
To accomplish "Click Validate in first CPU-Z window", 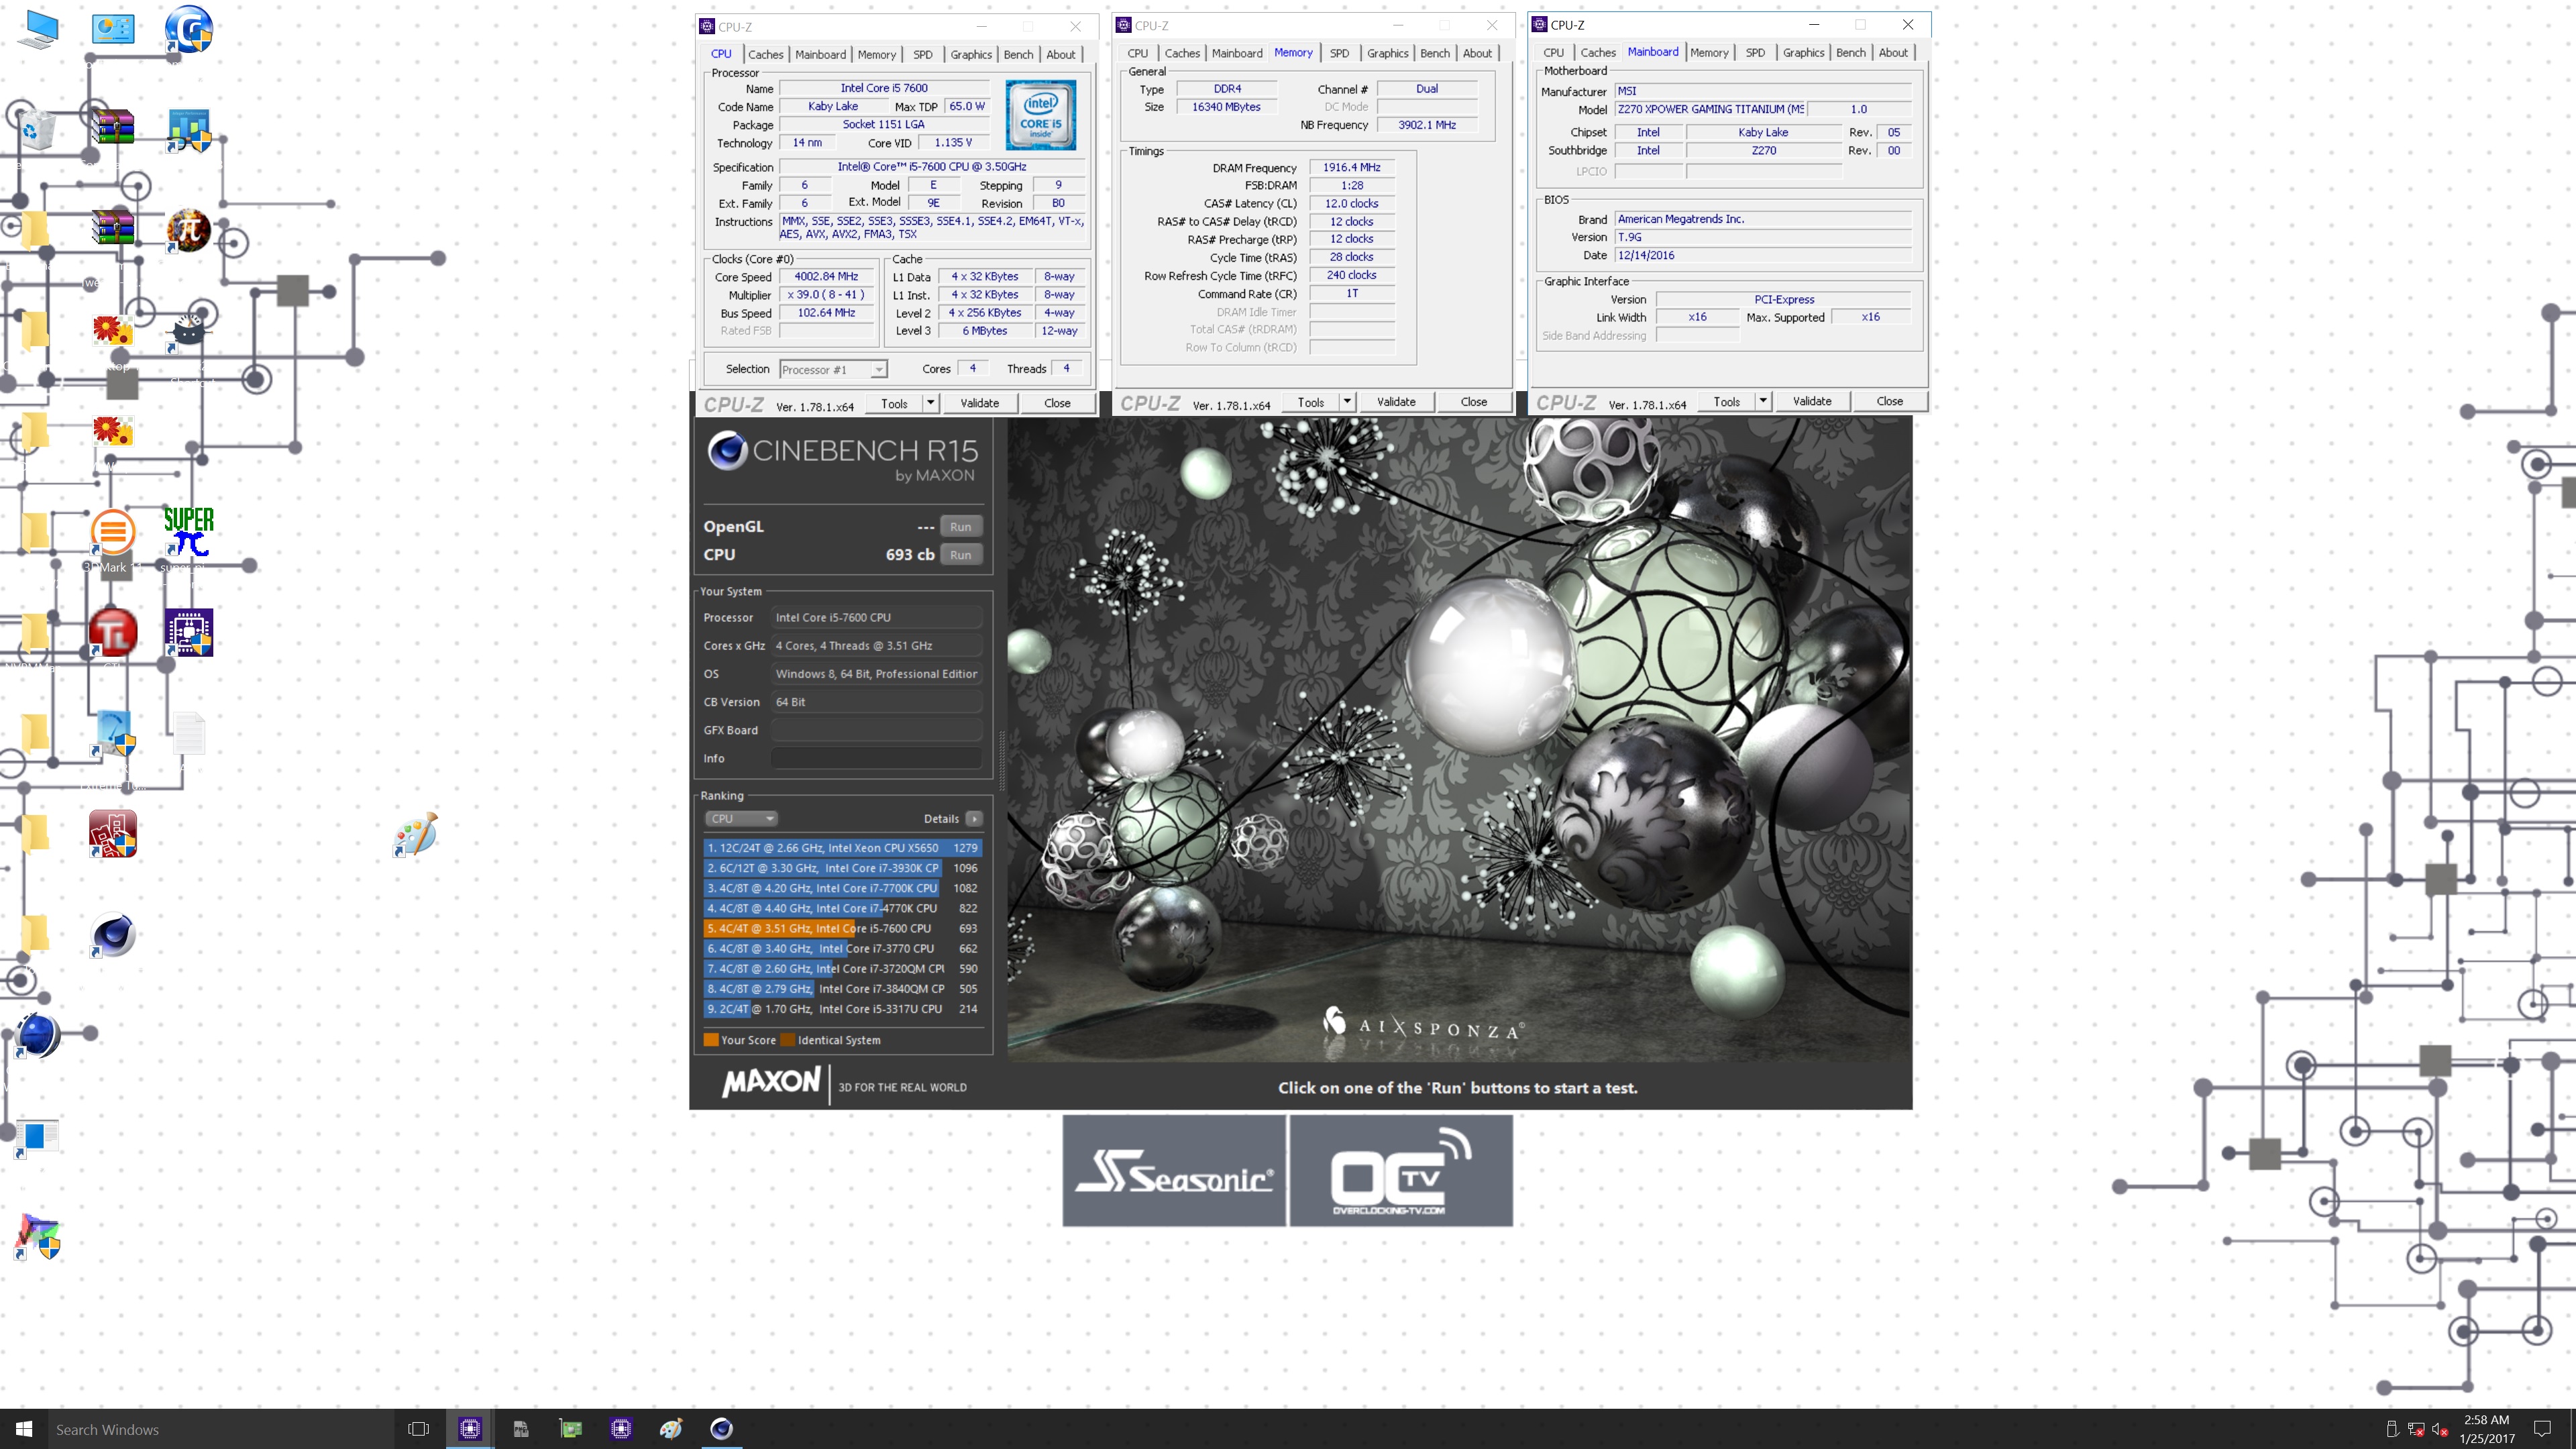I will (x=979, y=403).
